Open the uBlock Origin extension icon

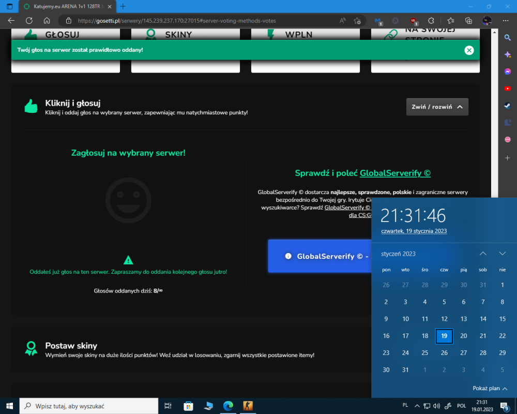(414, 21)
